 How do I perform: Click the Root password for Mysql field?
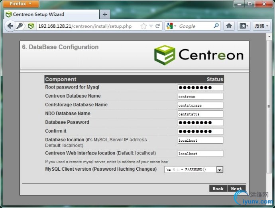coord(200,87)
